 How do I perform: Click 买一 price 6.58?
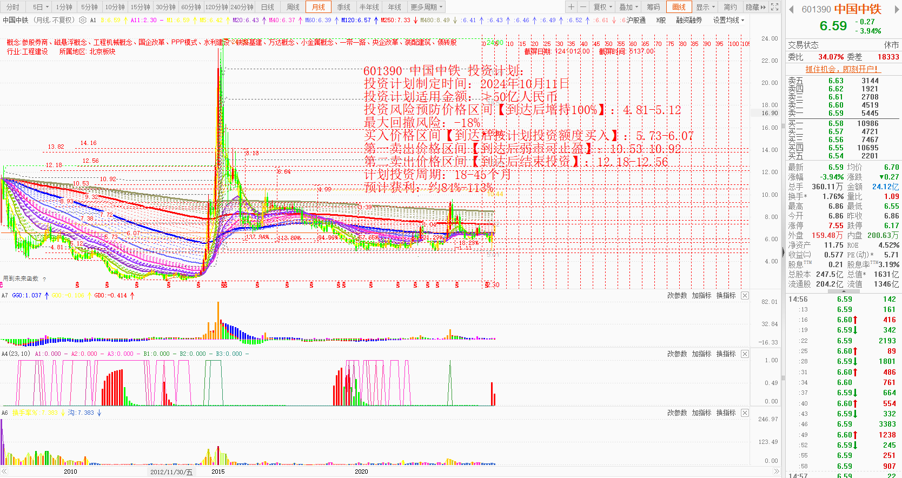coord(836,123)
